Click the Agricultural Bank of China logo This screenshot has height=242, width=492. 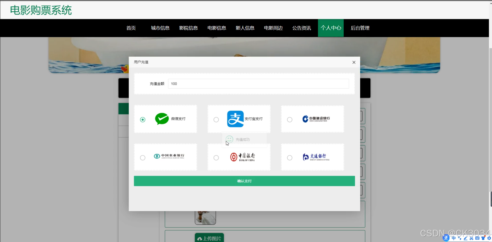(169, 156)
